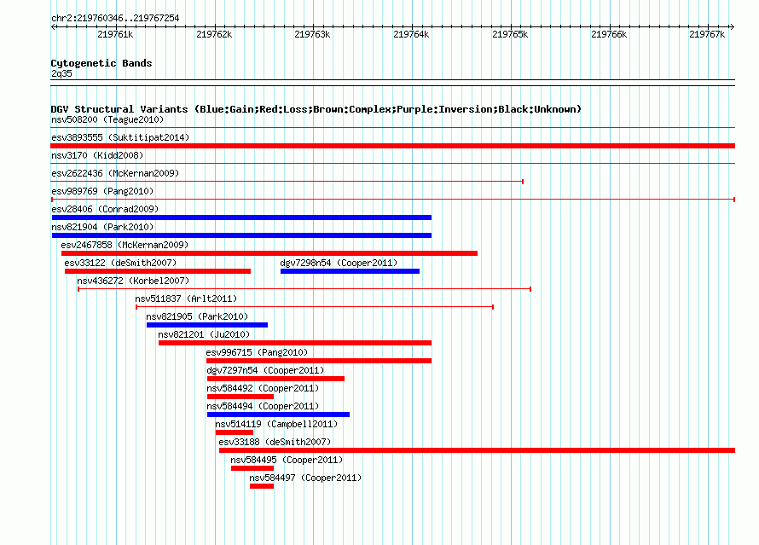Click the 219765k ruler tick label

click(x=510, y=34)
